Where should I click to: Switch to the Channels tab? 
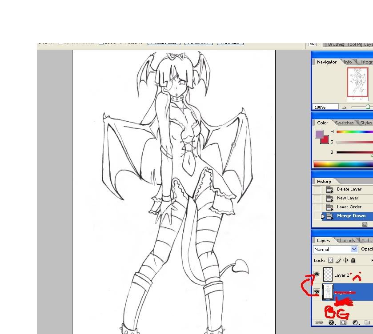click(345, 240)
